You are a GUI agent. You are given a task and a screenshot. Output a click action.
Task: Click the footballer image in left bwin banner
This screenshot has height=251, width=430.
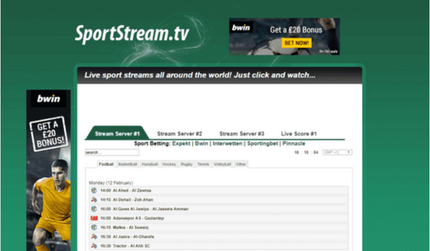(x=51, y=205)
